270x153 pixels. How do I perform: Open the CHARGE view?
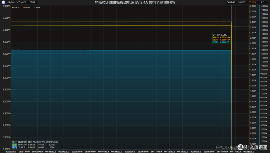point(231,2)
